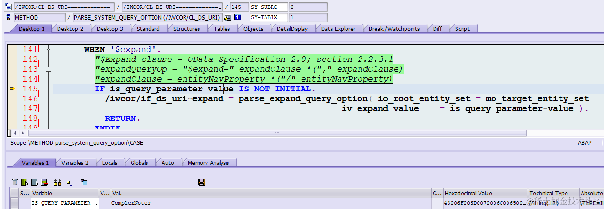604x209 pixels.
Task: Switch to Desktop 1 tab
Action: tap(32, 29)
